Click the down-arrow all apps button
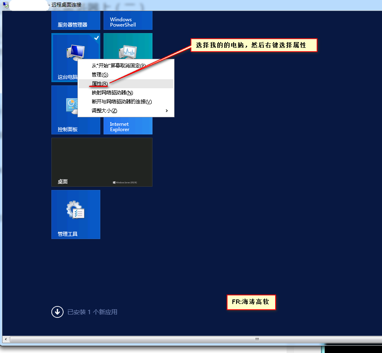 57,312
